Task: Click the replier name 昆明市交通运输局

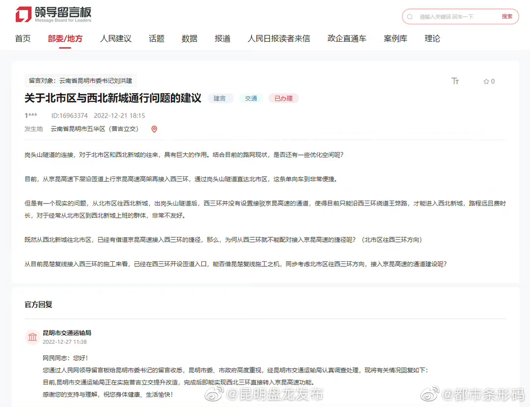Action: (67, 332)
